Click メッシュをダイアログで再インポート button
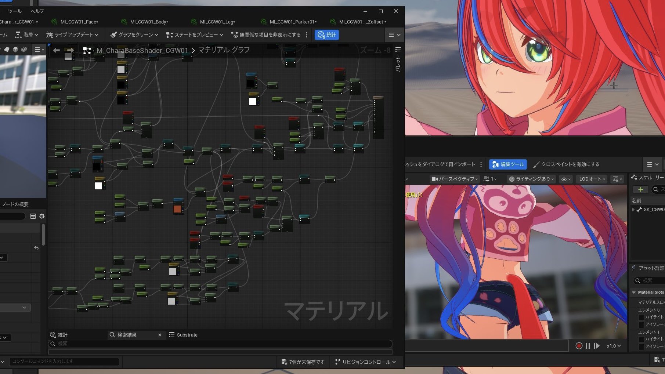This screenshot has height=374, width=665. [440, 164]
